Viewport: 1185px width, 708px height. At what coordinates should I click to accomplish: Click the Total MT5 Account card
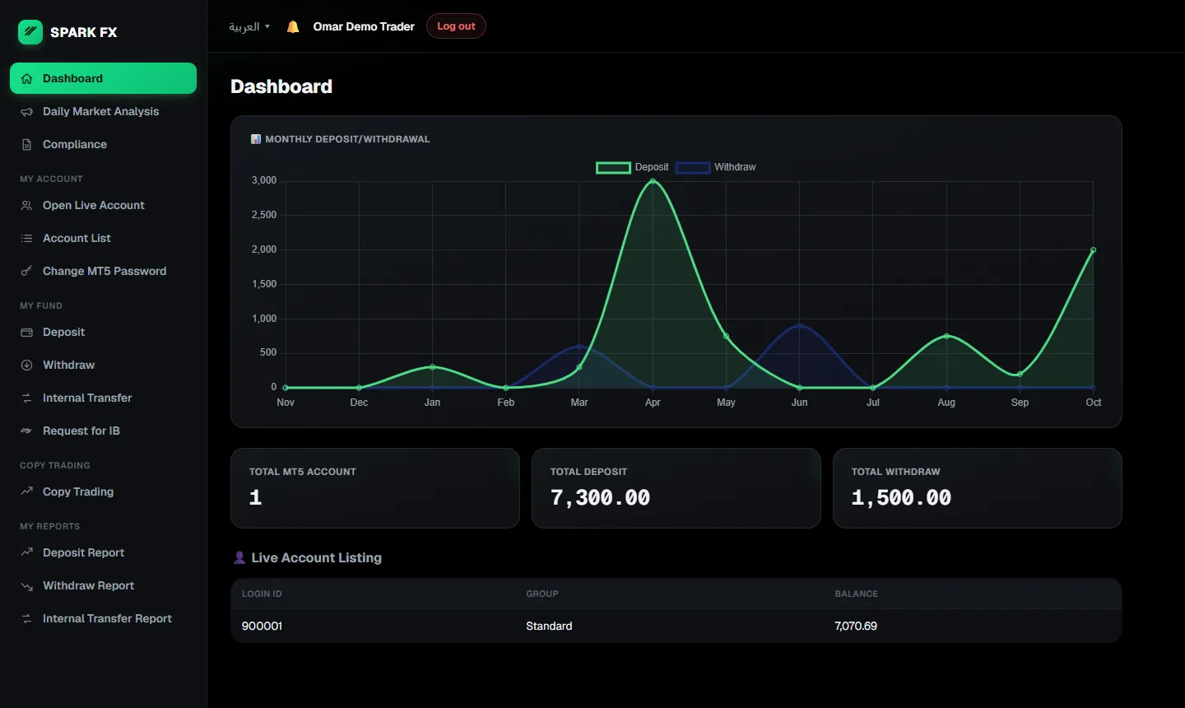click(x=375, y=488)
